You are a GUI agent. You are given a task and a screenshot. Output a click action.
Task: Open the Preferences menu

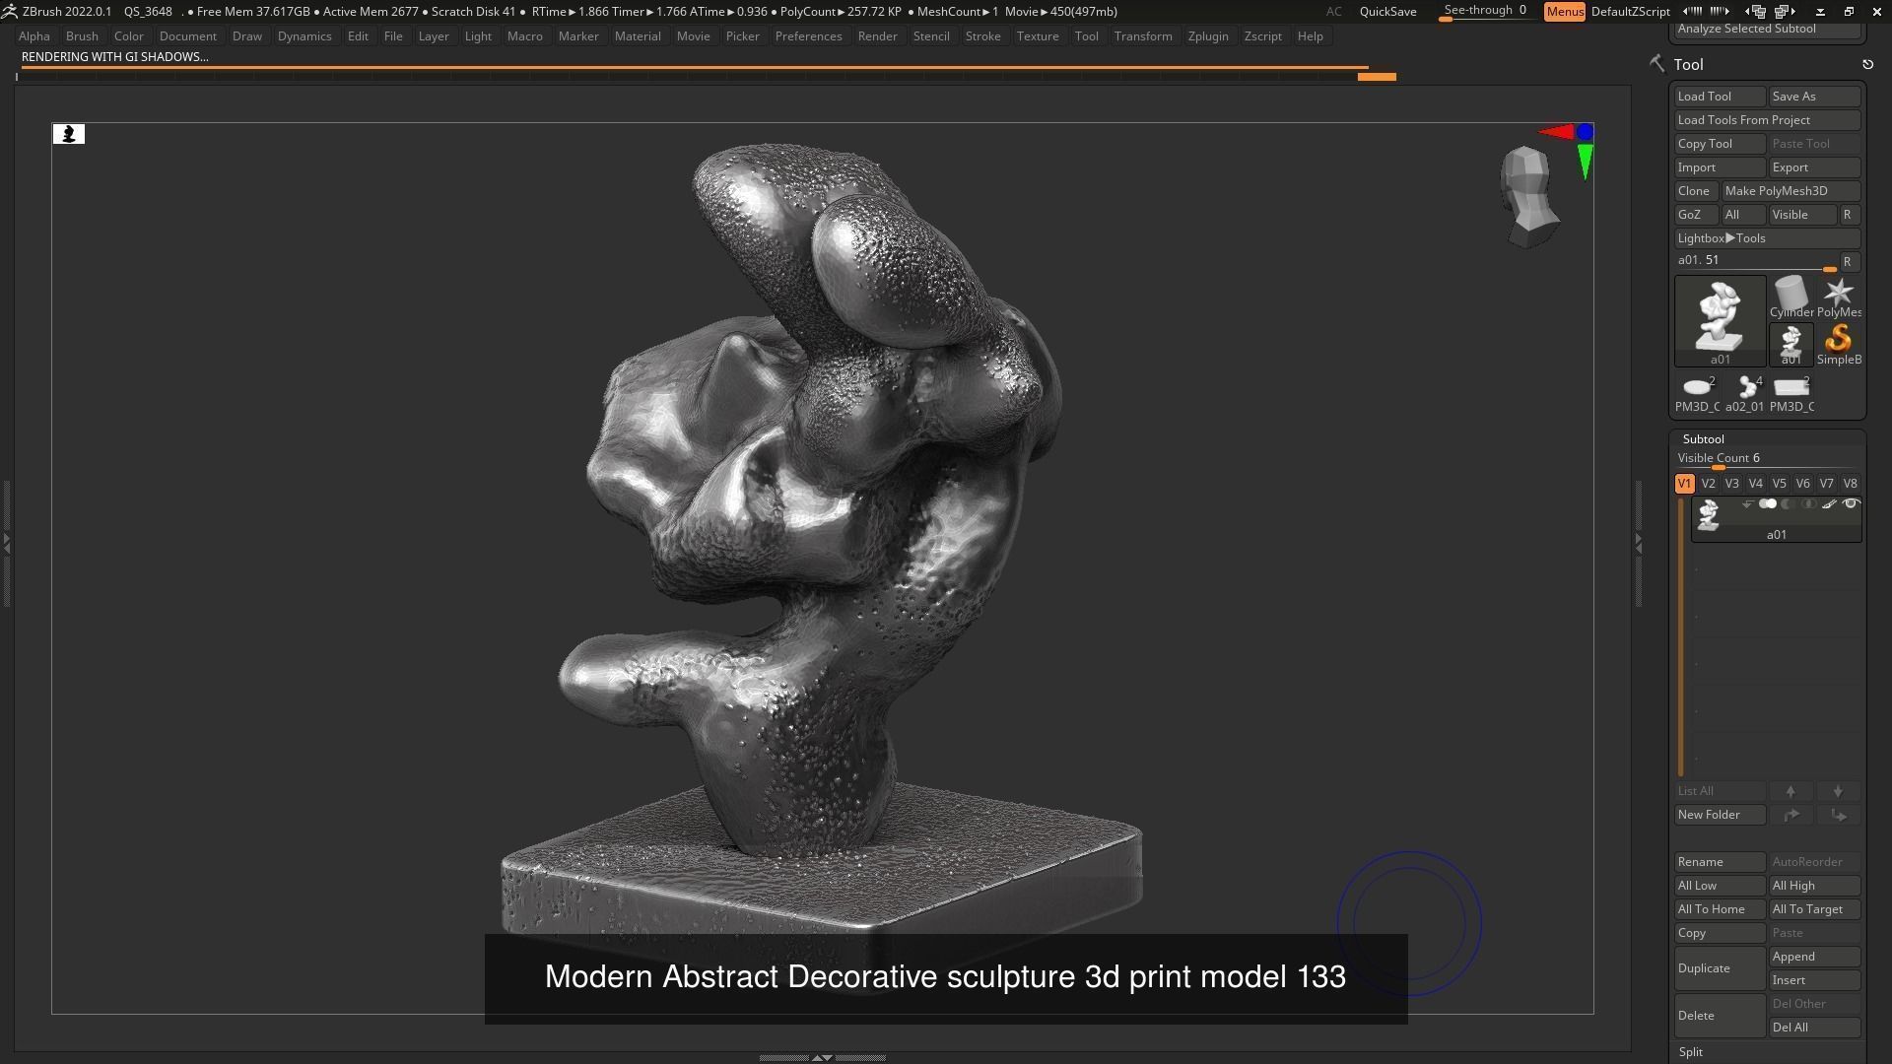click(808, 36)
